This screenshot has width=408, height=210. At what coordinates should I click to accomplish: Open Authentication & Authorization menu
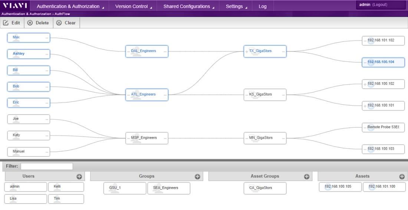pos(70,6)
